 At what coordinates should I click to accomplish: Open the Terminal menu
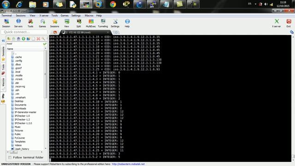coord(6,15)
